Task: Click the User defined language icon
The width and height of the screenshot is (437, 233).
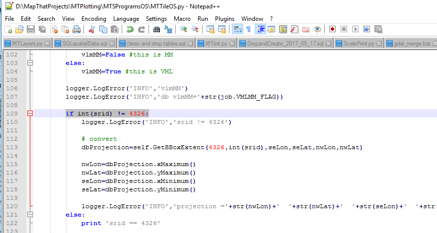Action: [272, 29]
